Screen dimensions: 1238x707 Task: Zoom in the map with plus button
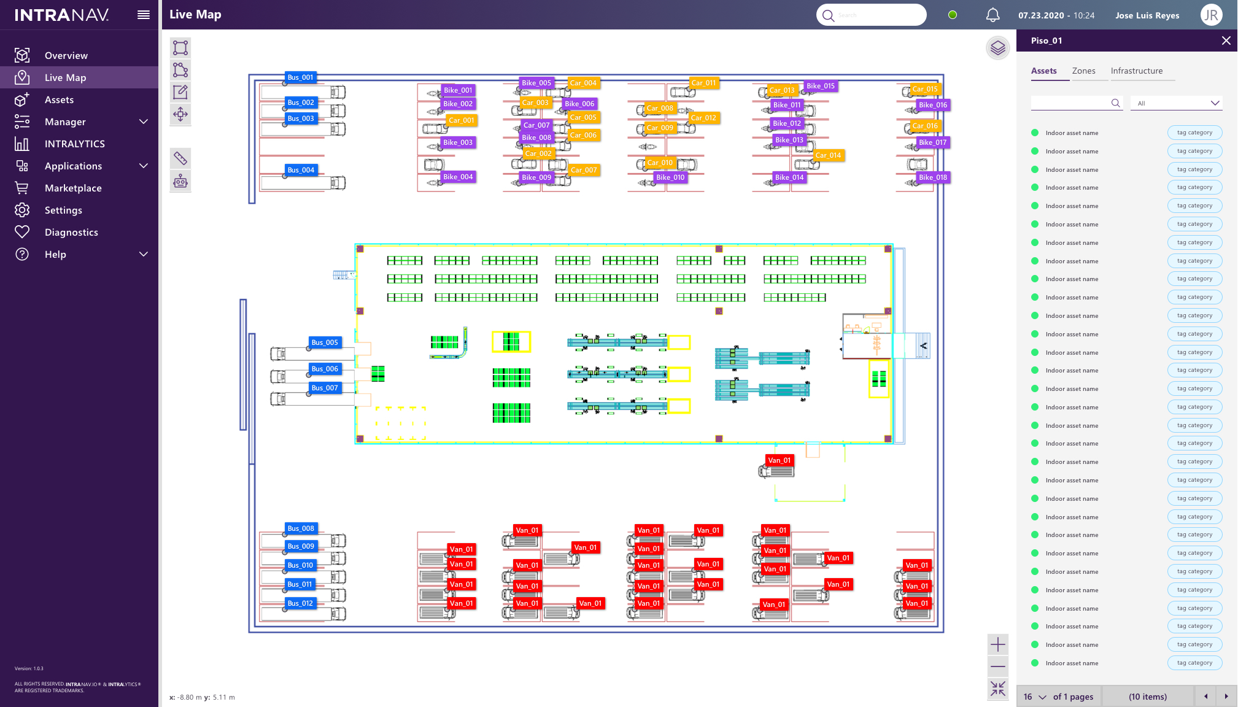point(998,644)
